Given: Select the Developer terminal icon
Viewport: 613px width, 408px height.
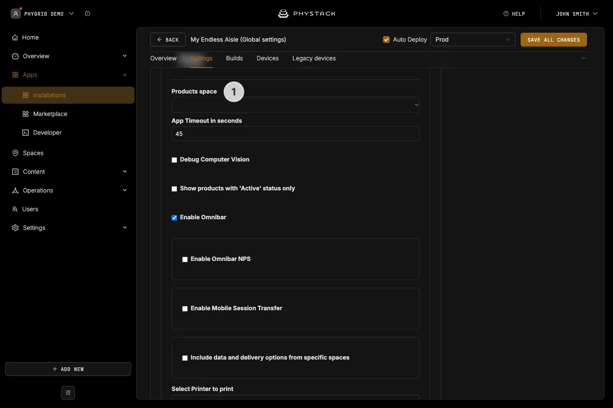Looking at the screenshot, I should tap(26, 133).
